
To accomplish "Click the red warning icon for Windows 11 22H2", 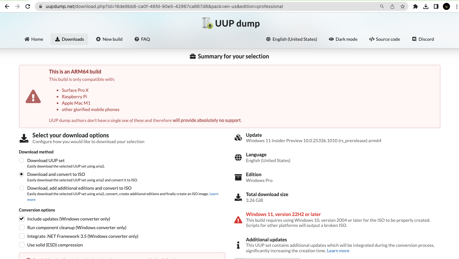I will 238,220.
